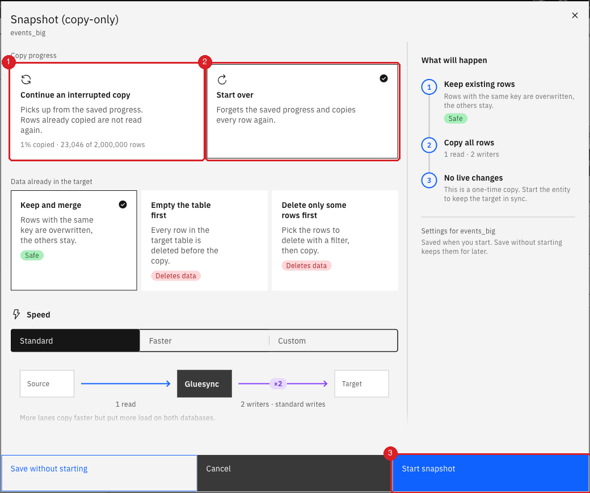
Task: Click the Safe tag on Keep and merge card
Action: click(x=32, y=256)
